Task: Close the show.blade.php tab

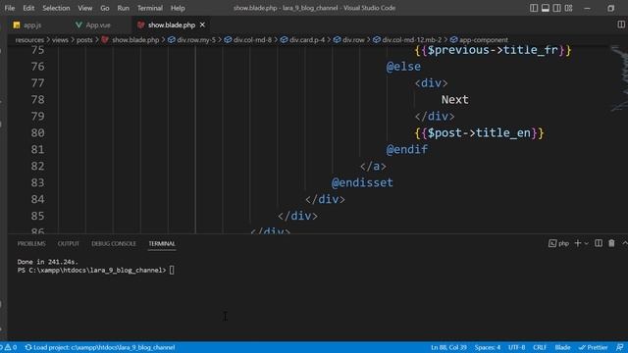Action: [x=202, y=25]
